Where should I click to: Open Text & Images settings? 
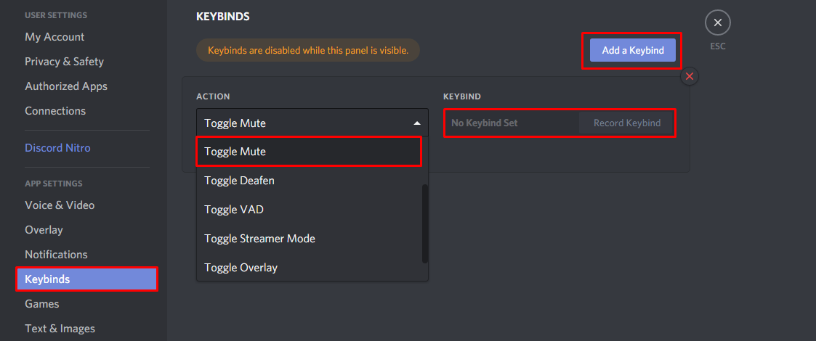pyautogui.click(x=60, y=329)
